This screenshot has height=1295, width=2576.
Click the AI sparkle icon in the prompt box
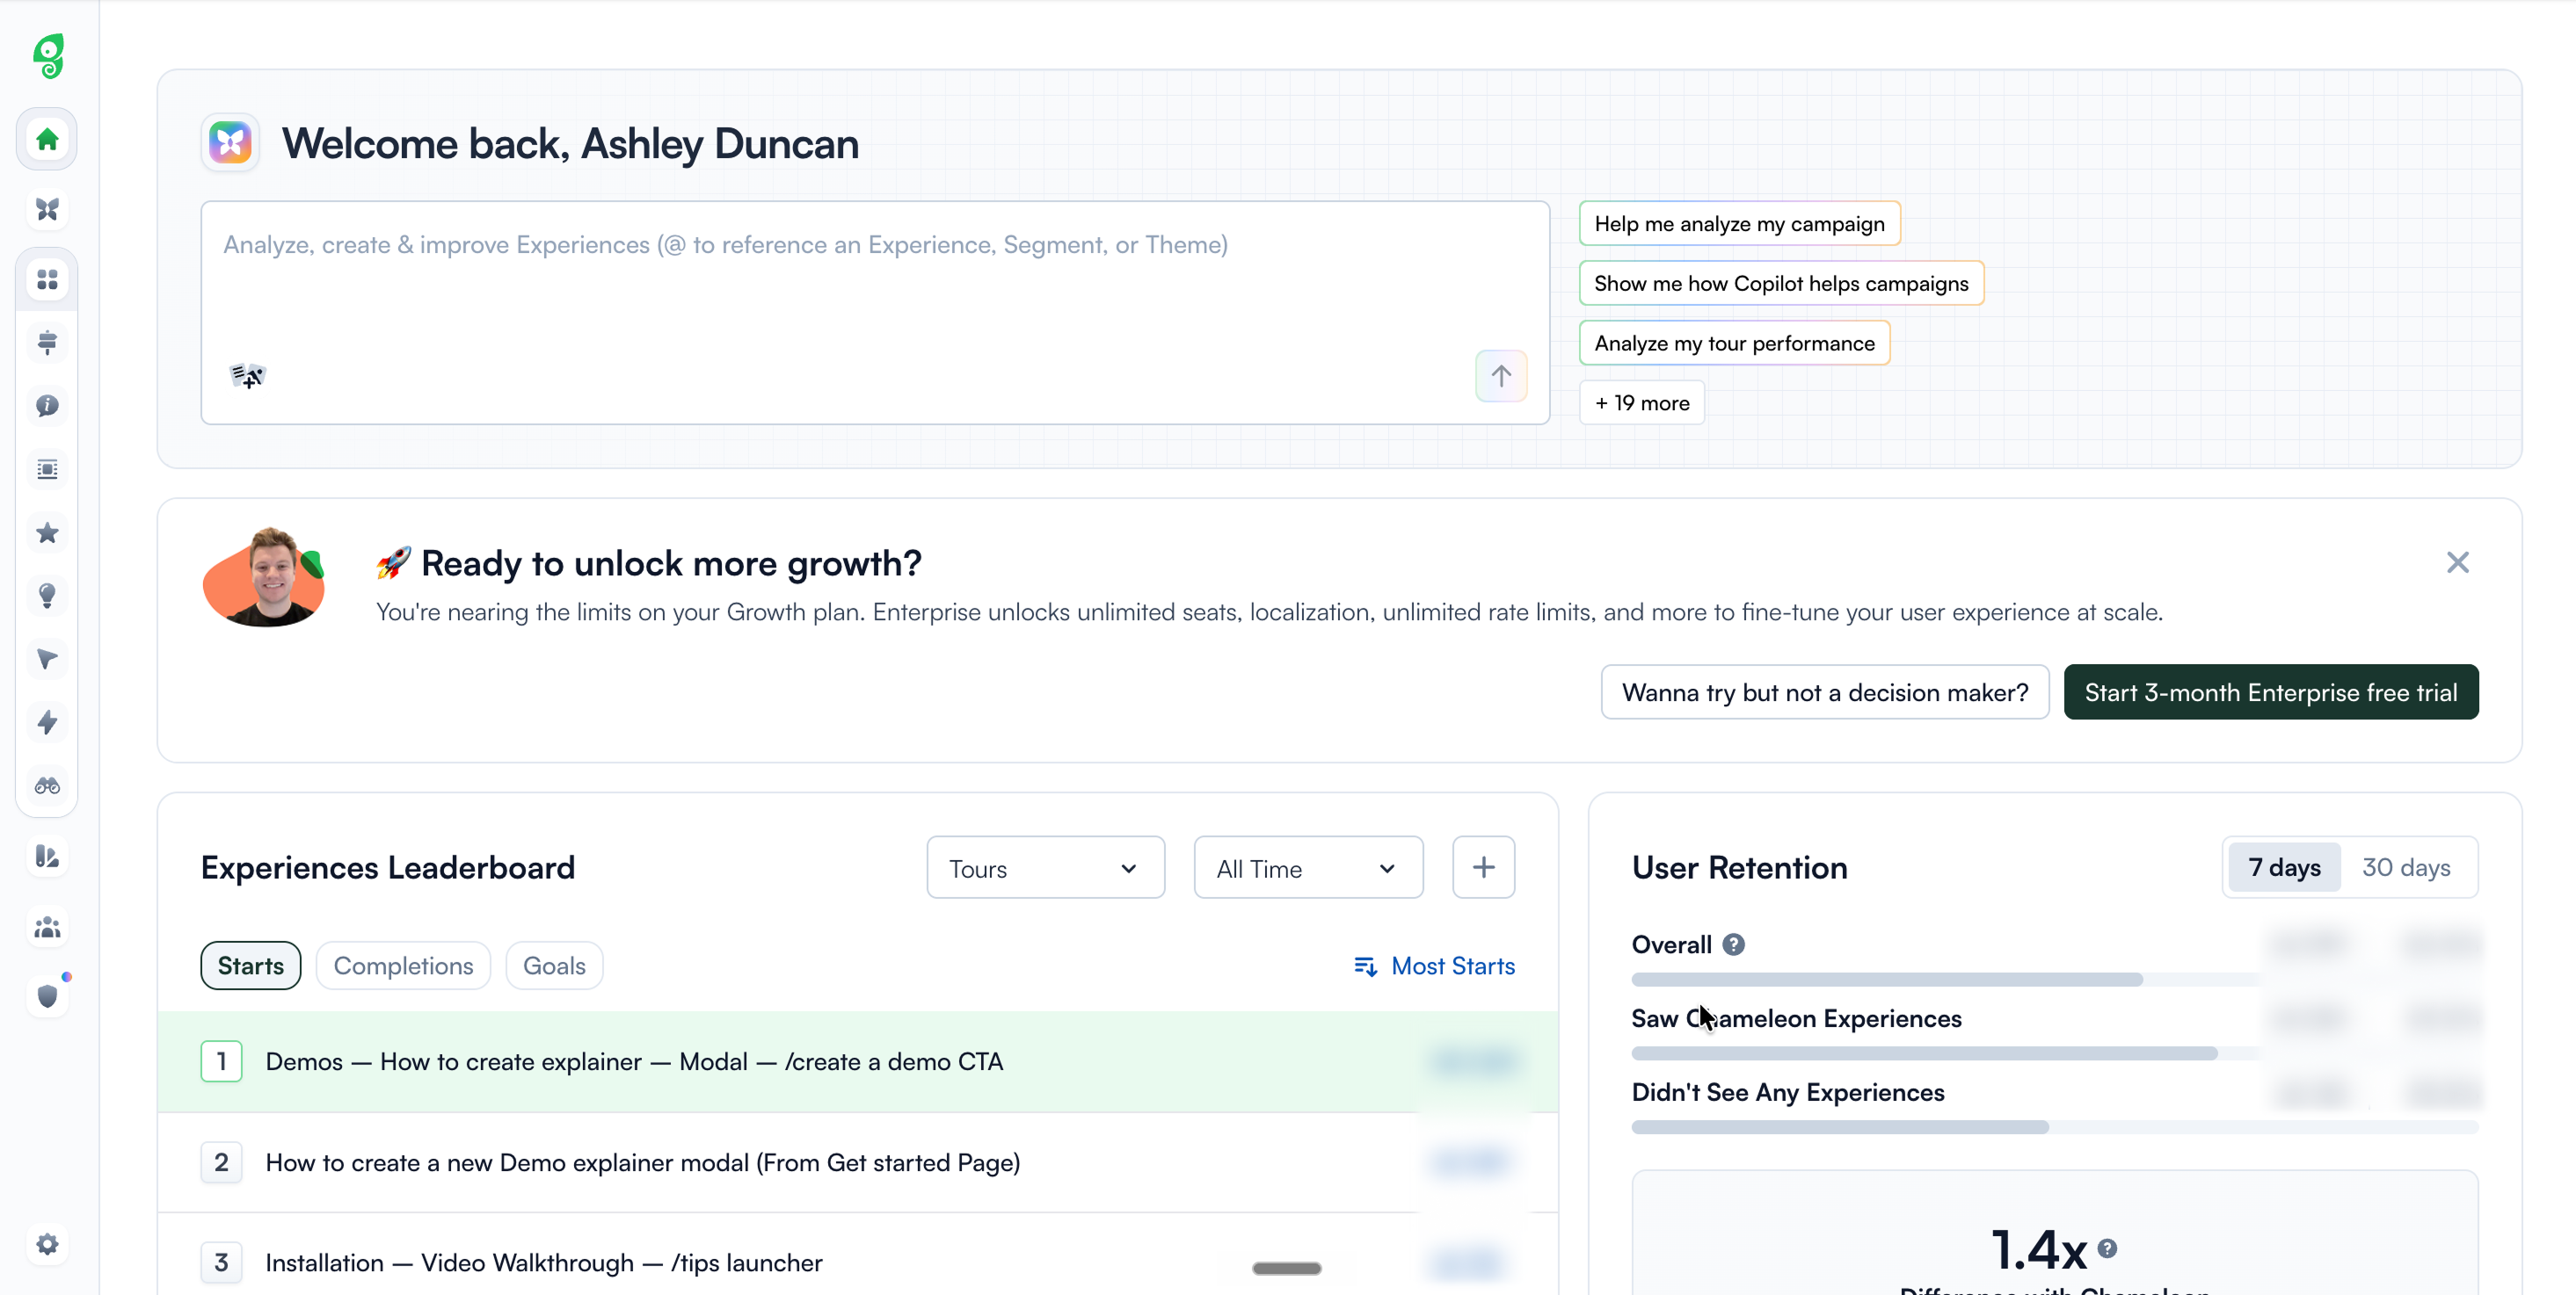pos(247,376)
